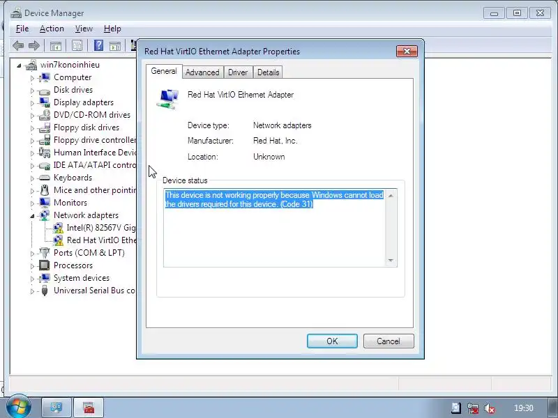
Task: Click the Forward arrow in Device Manager toolbar
Action: coord(33,45)
